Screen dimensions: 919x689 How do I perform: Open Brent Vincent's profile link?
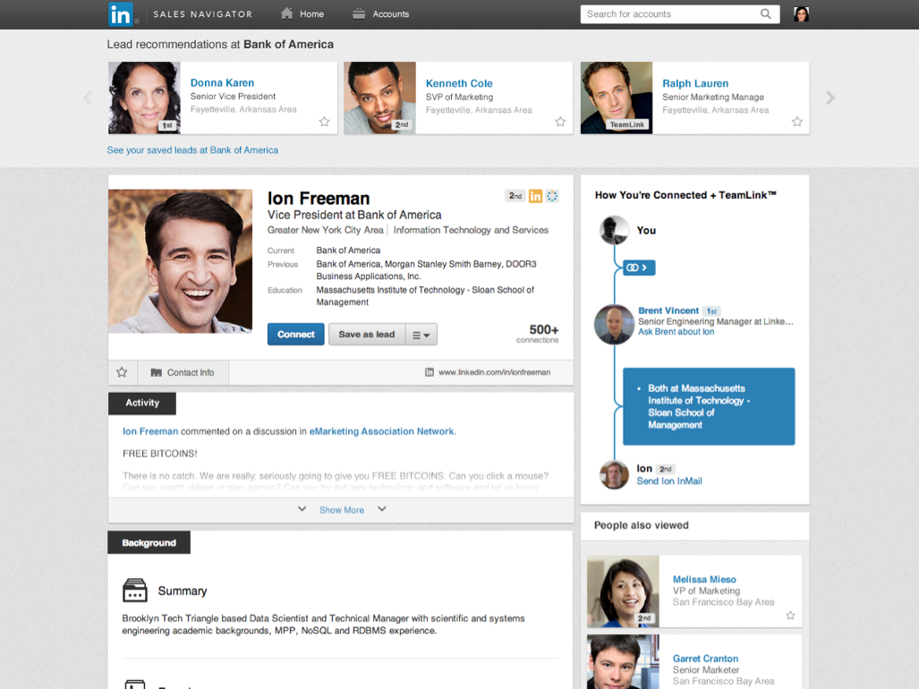click(668, 310)
